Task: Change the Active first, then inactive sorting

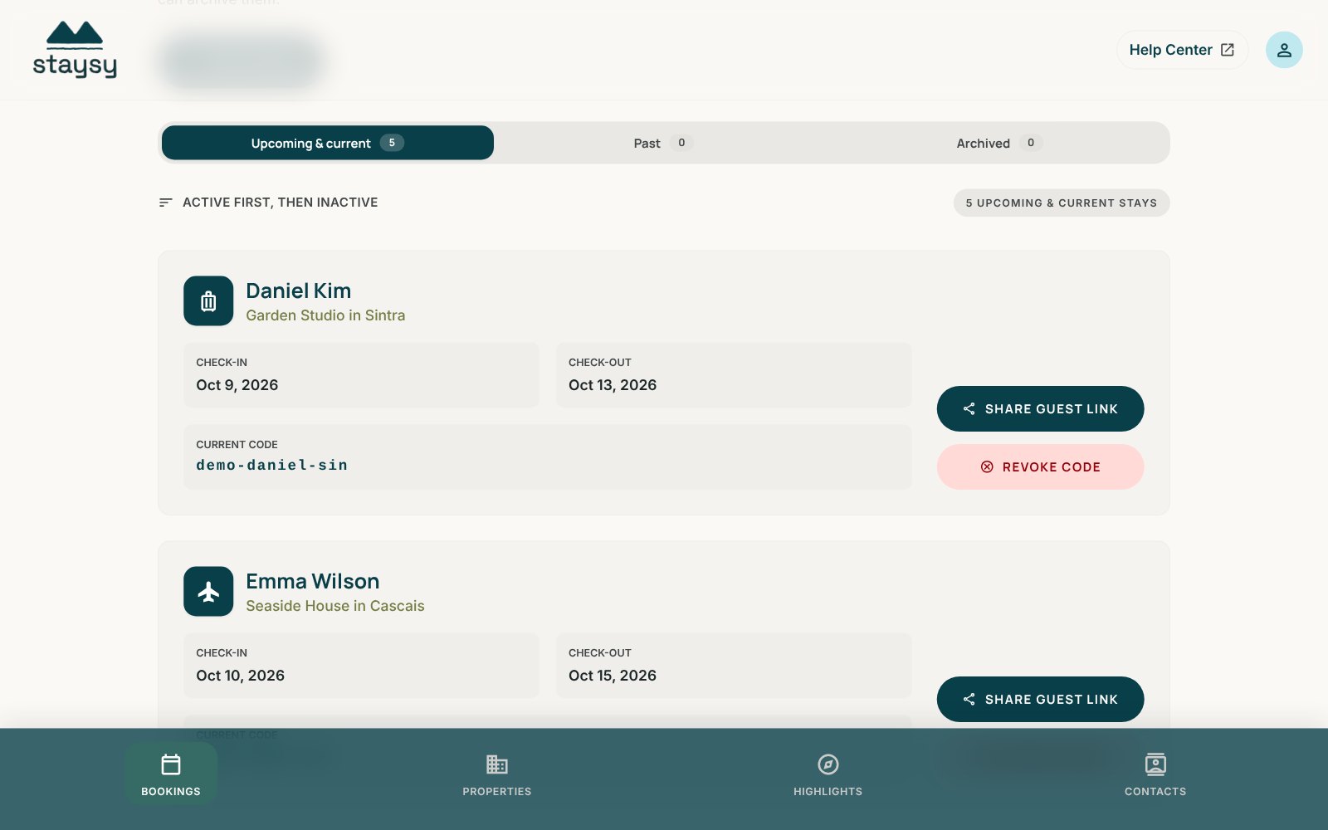Action: click(268, 203)
